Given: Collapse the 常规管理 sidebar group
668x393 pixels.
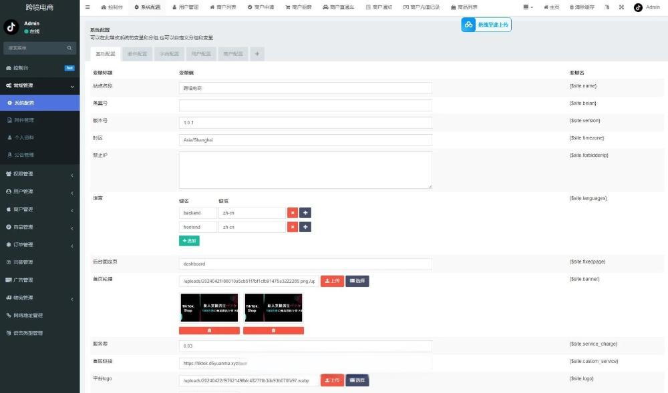Looking at the screenshot, I should tap(39, 85).
